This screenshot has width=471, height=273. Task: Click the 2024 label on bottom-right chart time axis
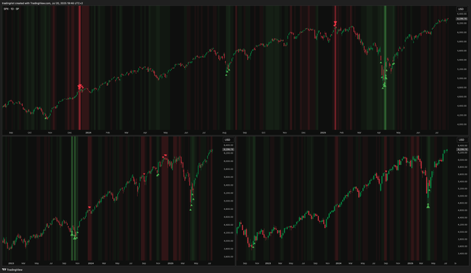coord(338,263)
